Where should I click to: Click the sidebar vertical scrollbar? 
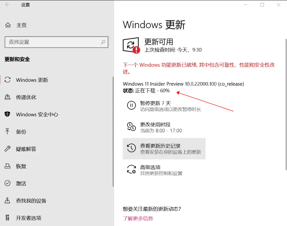pyautogui.click(x=113, y=131)
